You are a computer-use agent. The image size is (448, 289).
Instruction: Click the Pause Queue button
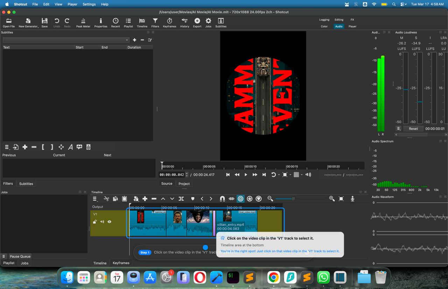[x=20, y=256]
